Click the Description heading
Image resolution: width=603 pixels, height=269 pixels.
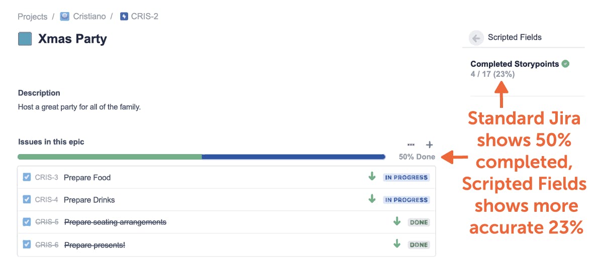pyautogui.click(x=39, y=93)
